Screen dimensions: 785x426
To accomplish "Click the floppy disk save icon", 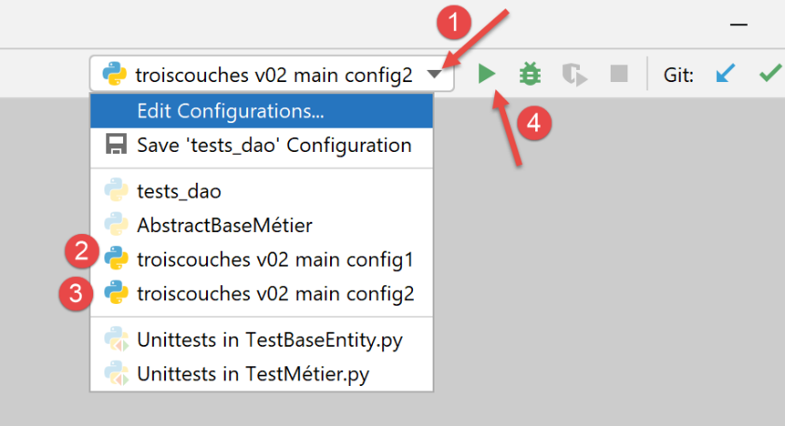I will [117, 145].
